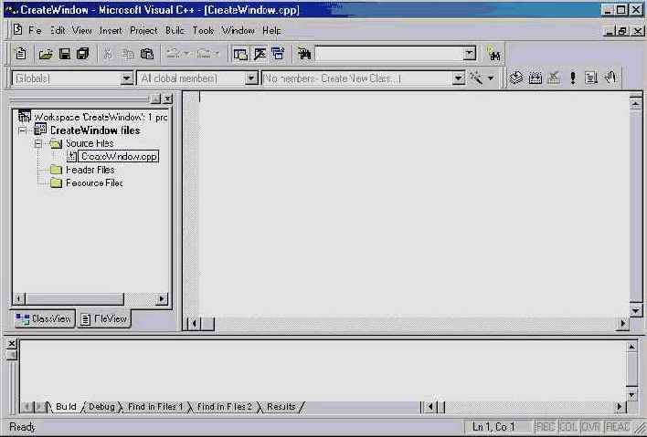Click the editor's vertical scrollbar down arrow

636,310
